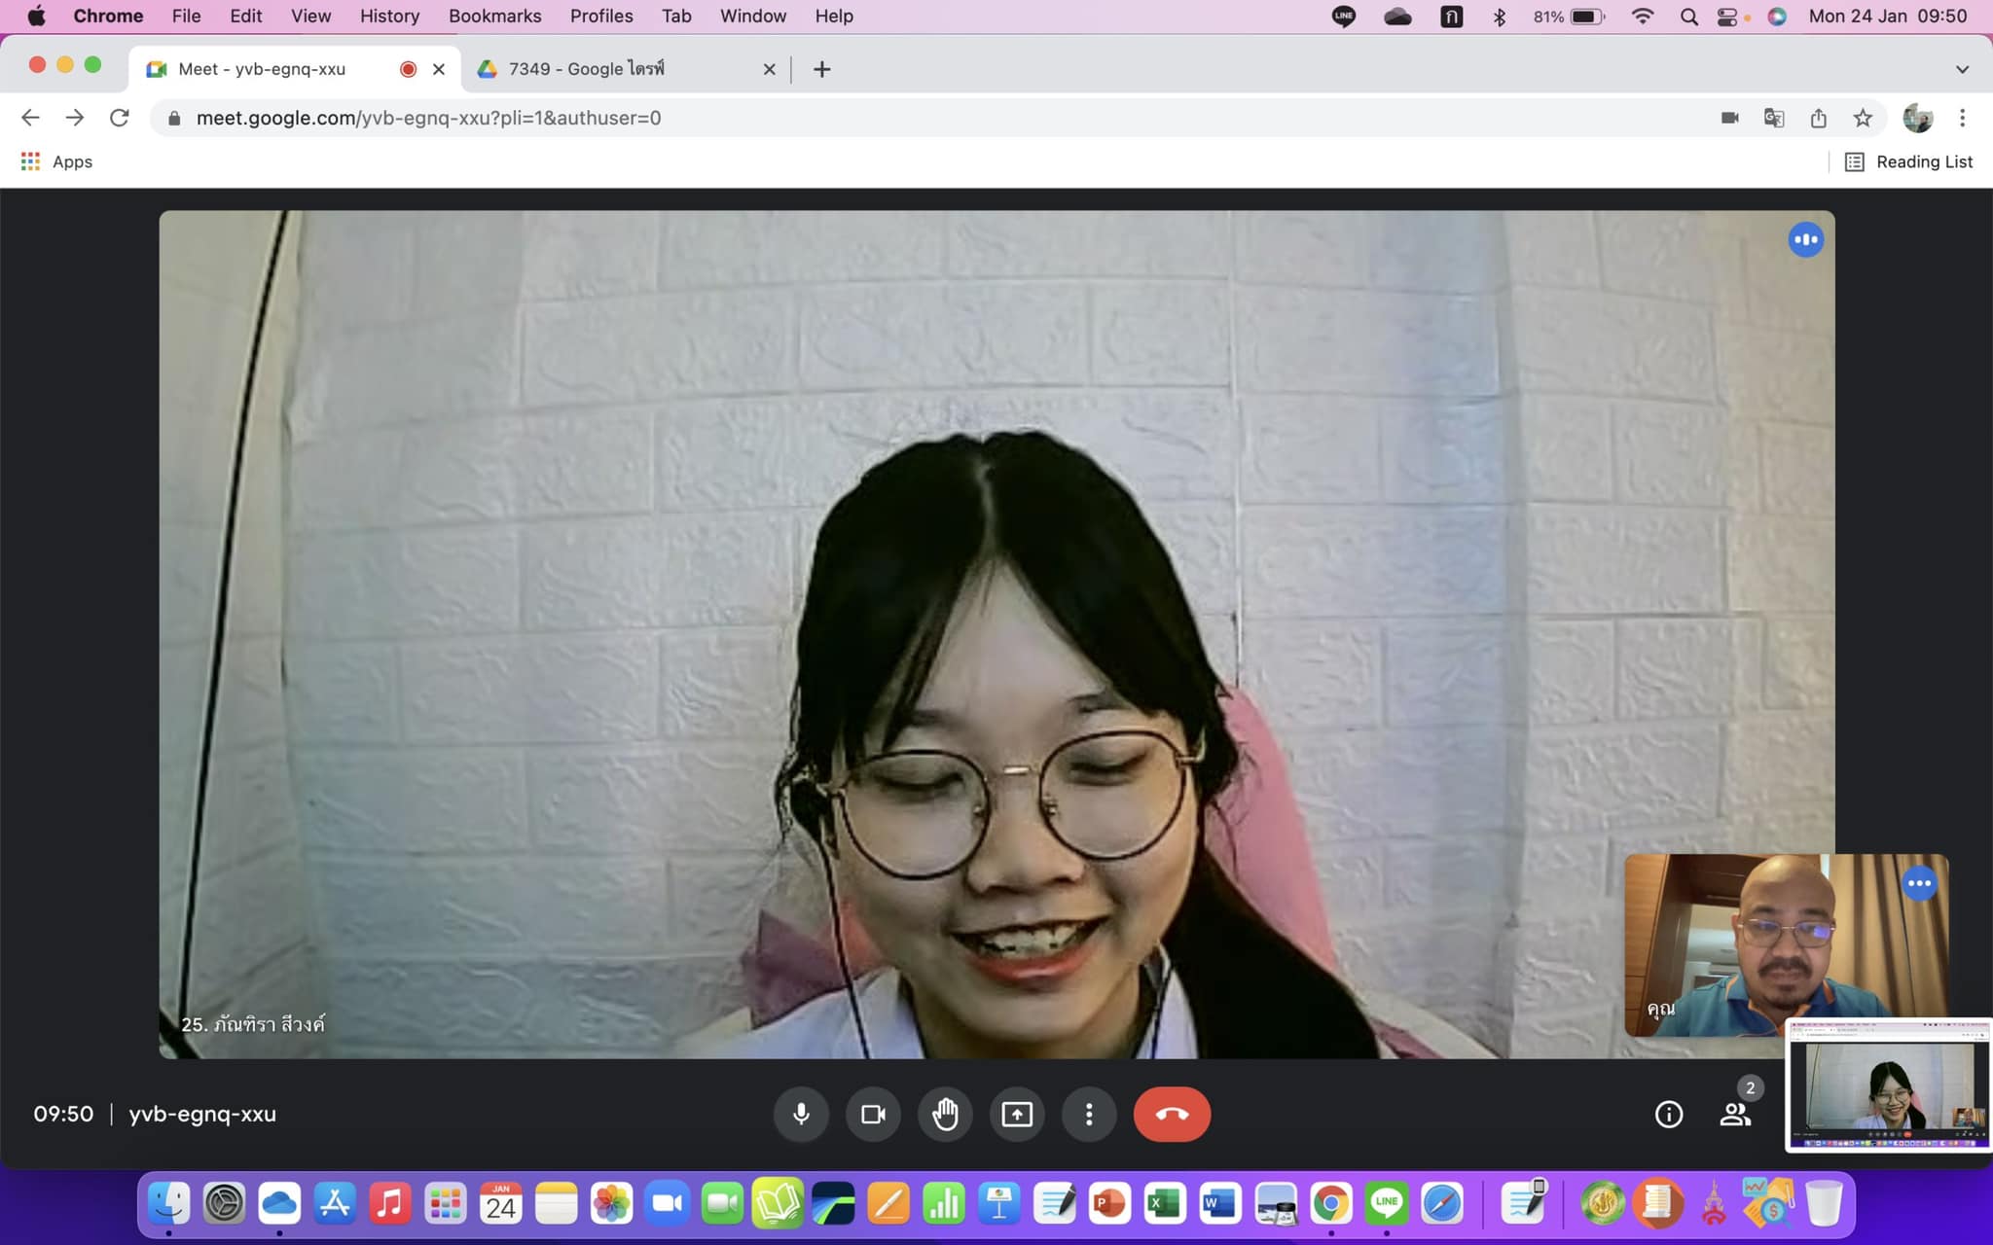Open a new Chrome tab
The image size is (1993, 1245).
click(822, 69)
